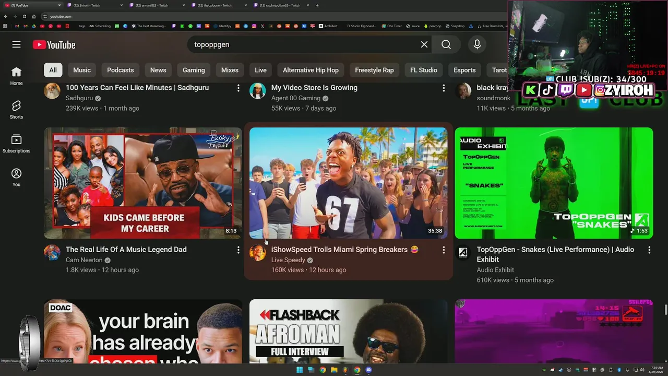The height and width of the screenshot is (376, 668).
Task: Click the page vertical scrollbar thumb
Action: pyautogui.click(x=665, y=310)
